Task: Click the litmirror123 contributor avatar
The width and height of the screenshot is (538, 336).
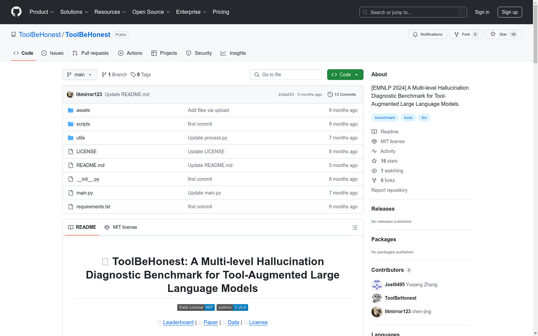Action: [x=377, y=311]
